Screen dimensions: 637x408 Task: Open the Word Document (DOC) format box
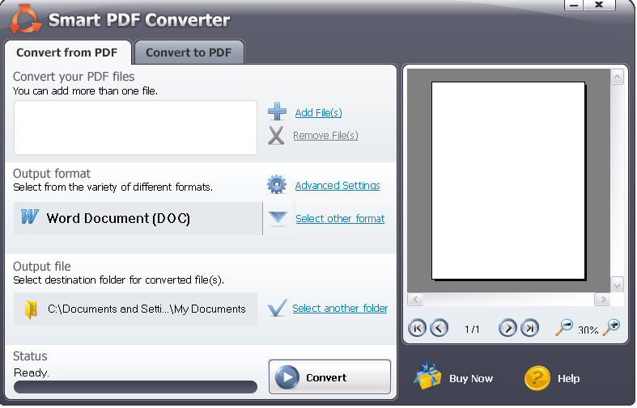138,218
